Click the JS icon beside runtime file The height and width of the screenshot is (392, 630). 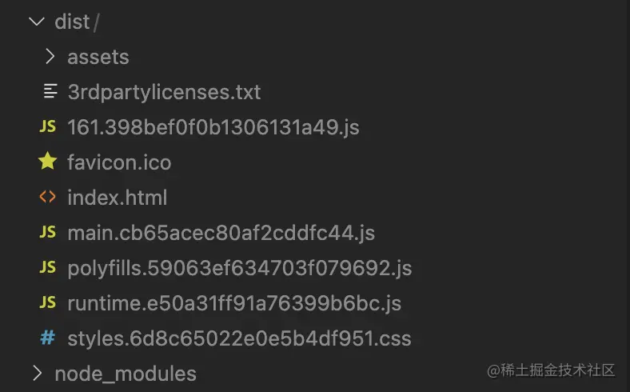coord(48,302)
